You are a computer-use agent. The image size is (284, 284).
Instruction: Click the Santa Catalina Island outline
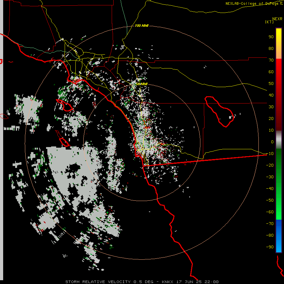click(x=65, y=105)
